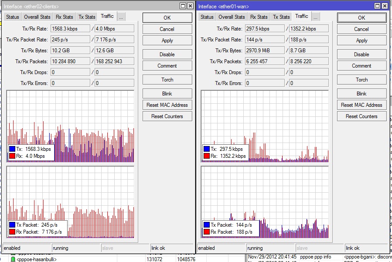Close the ether01-wan window
This screenshot has height=262, width=392.
pyautogui.click(x=385, y=6)
